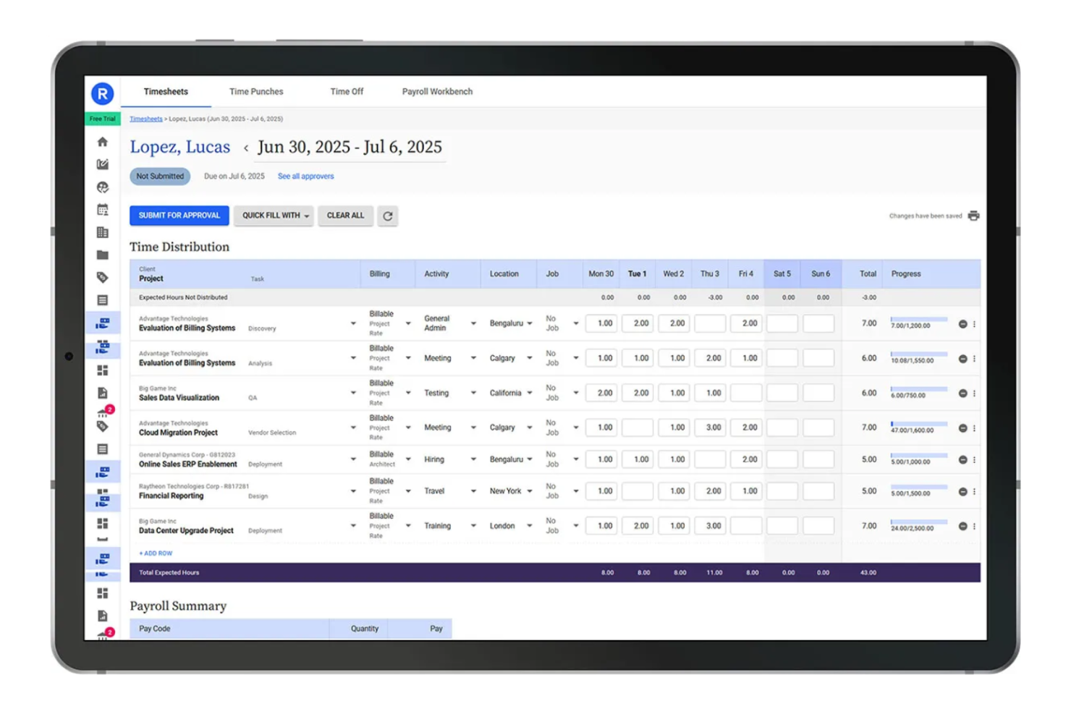Image resolution: width=1071 pixels, height=714 pixels.
Task: Open the buildings icon in sidebar
Action: 102,232
